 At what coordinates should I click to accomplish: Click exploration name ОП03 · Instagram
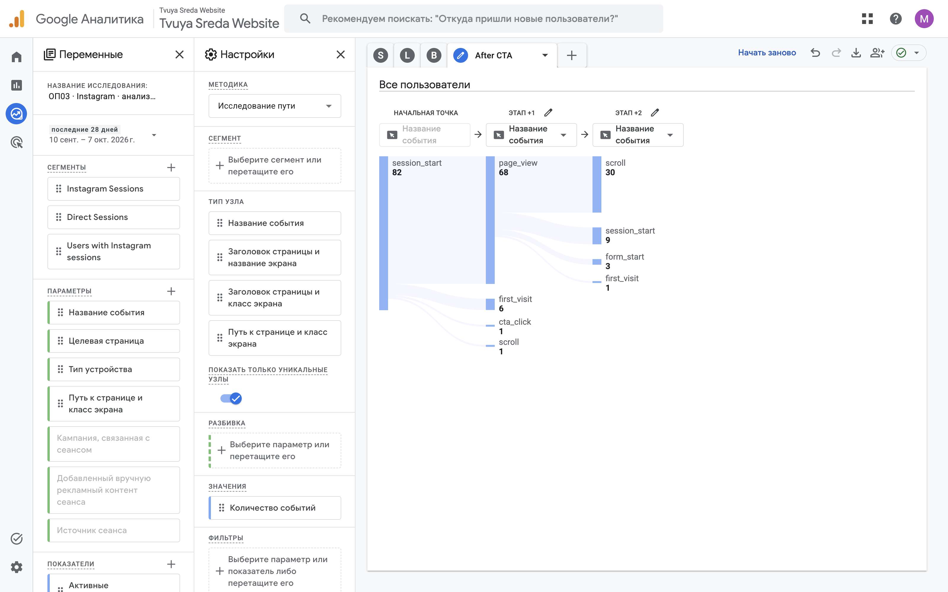102,97
